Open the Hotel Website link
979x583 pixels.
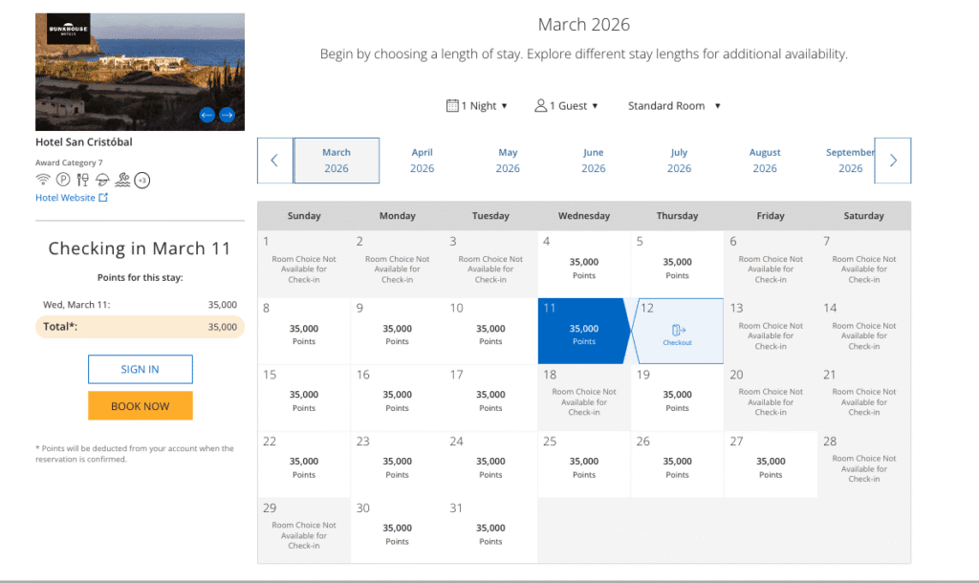67,197
